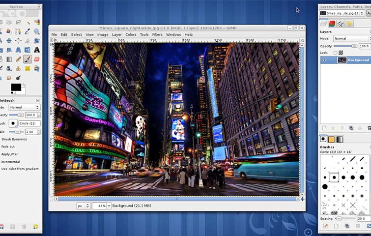371x236 pixels.
Task: Switch to the Undo History tab
Action: [x=349, y=23]
